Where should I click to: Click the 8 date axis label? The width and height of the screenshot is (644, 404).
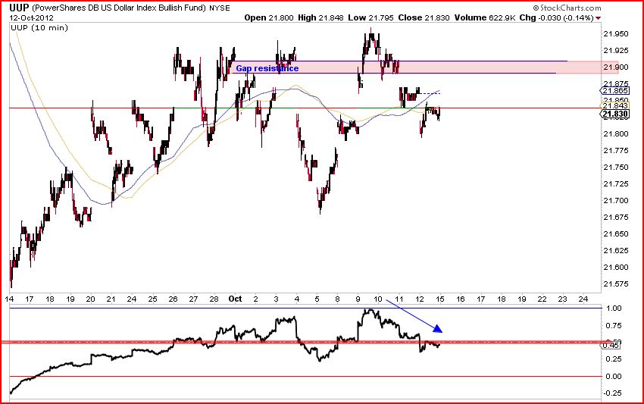point(338,299)
